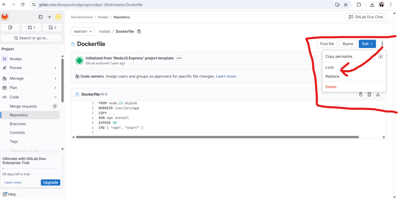Open the merge requests counter icon

[31, 28]
